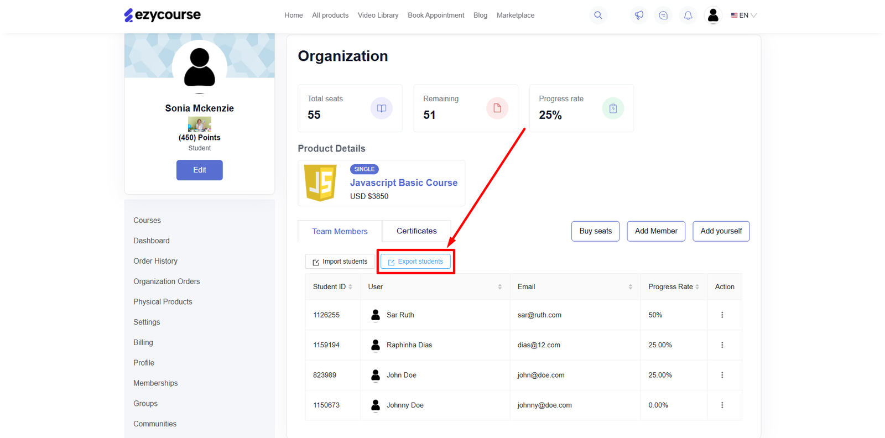This screenshot has width=885, height=438.
Task: Open three-dot menu for Johnny Doe
Action: click(722, 405)
